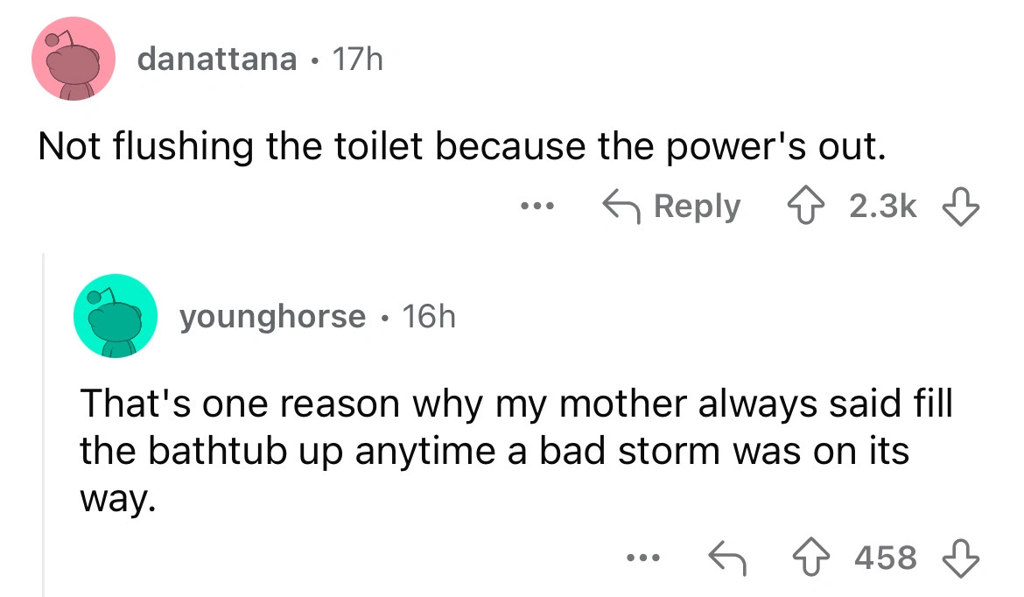Click the 2.3k vote score
Image resolution: width=1024 pixels, height=597 pixels.
click(881, 207)
